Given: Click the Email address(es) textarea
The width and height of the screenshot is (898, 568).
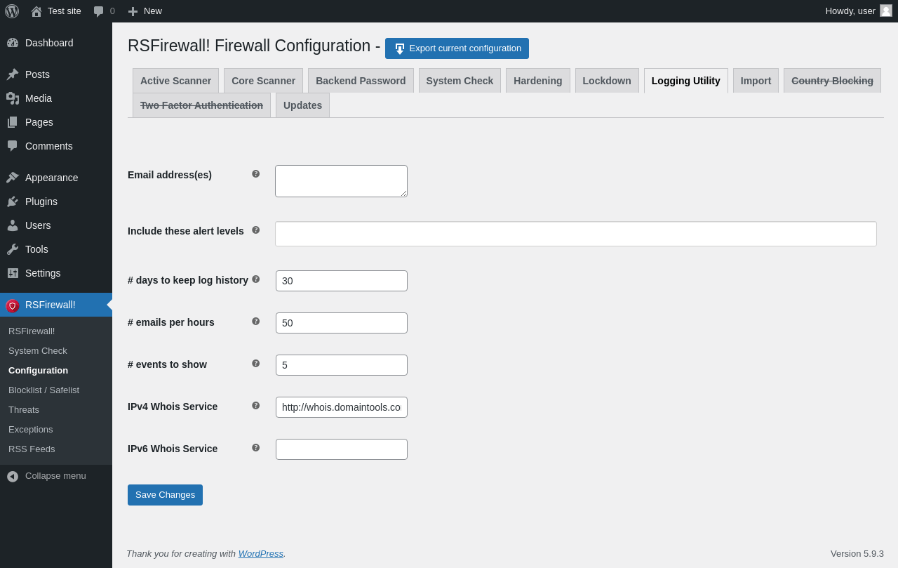Looking at the screenshot, I should 341,181.
